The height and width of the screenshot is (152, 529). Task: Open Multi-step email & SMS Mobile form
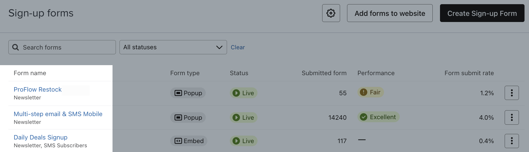[58, 114]
